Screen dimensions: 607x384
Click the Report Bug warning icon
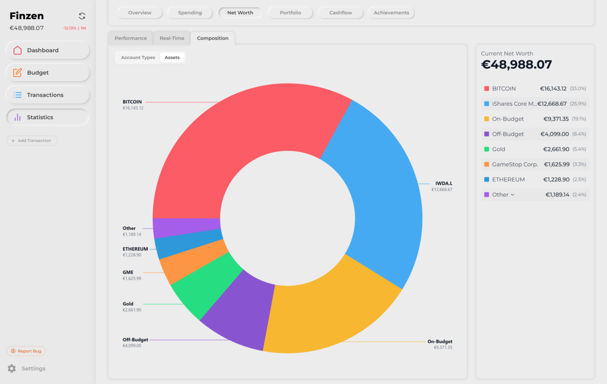[x=13, y=351]
